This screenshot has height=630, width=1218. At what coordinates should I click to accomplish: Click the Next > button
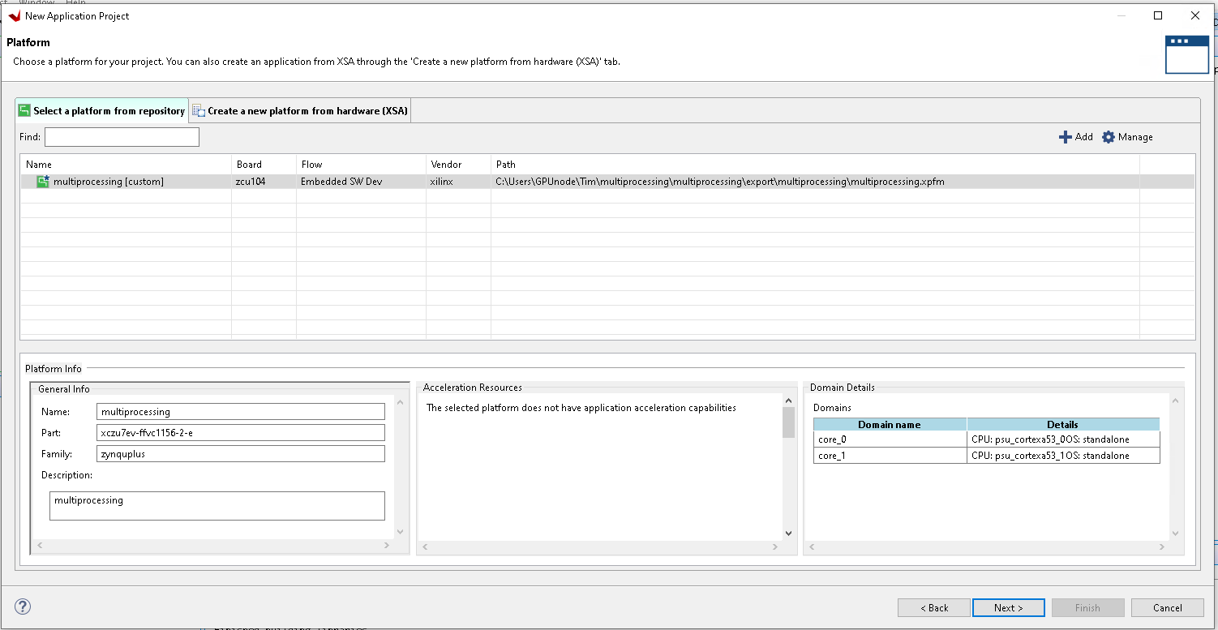coord(1008,608)
